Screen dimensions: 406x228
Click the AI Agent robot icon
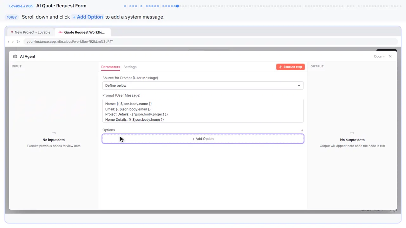(x=15, y=56)
